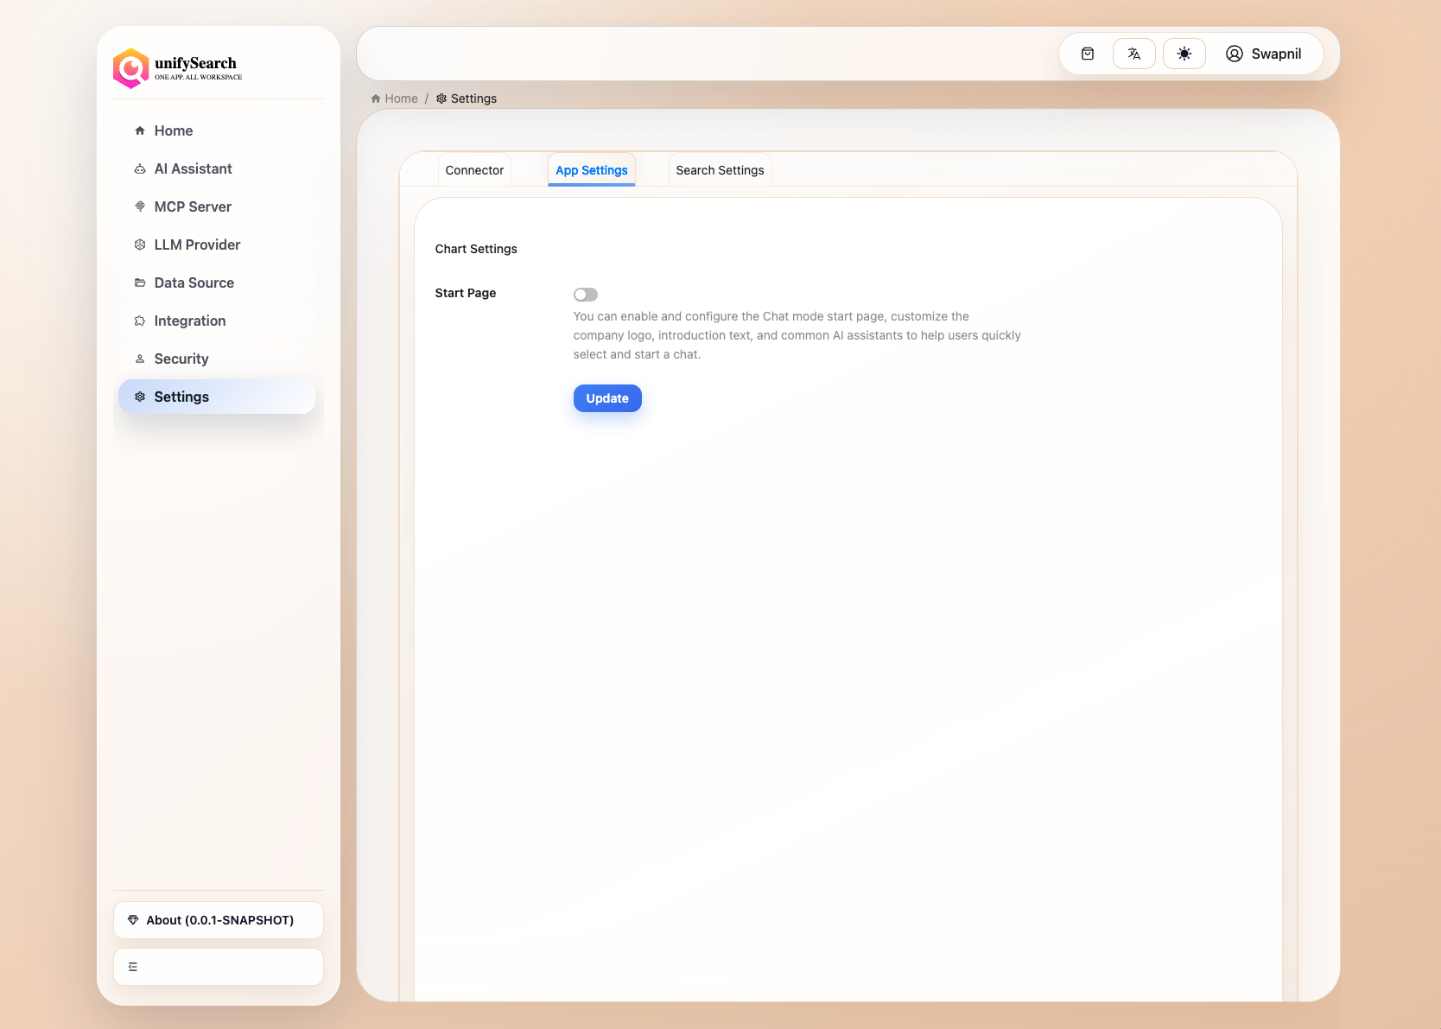Open the language switcher
Screen dimensions: 1441x1029
[1133, 53]
